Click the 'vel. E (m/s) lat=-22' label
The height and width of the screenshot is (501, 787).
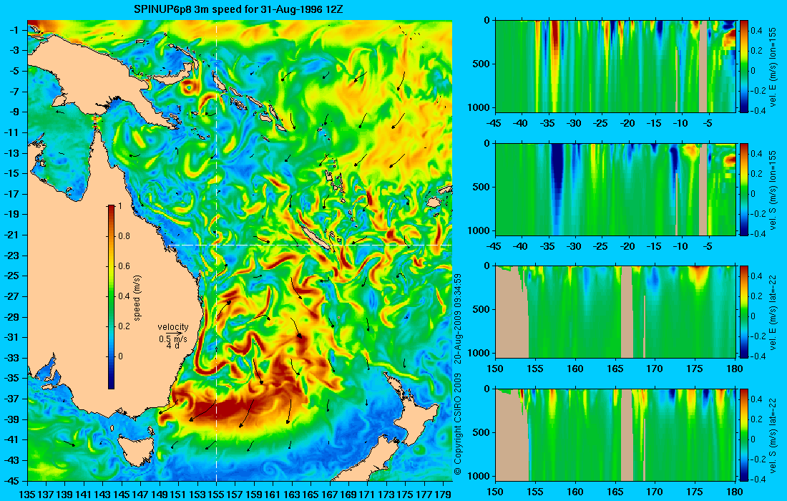click(773, 312)
